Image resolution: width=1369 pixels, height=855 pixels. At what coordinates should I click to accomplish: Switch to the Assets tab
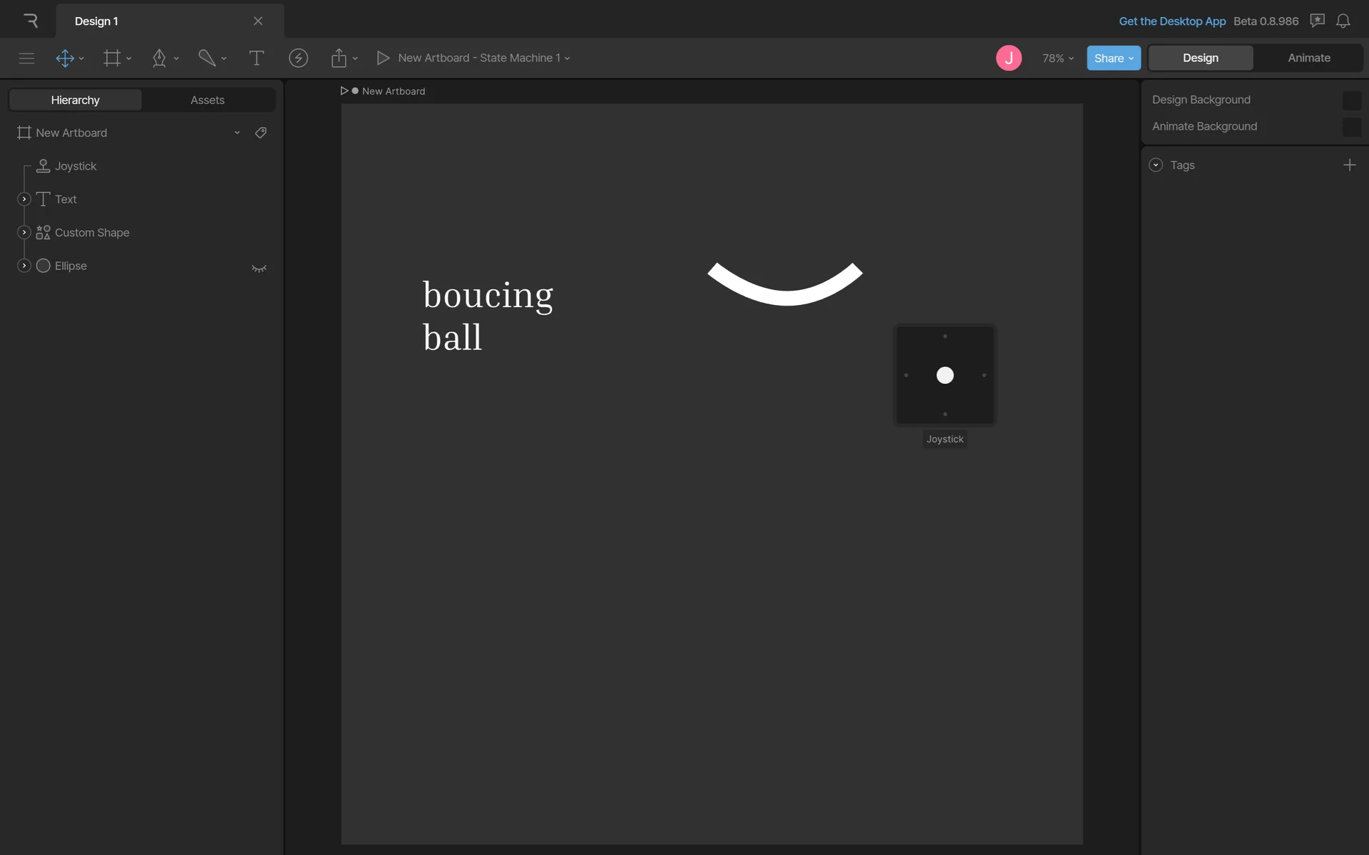[x=207, y=100]
